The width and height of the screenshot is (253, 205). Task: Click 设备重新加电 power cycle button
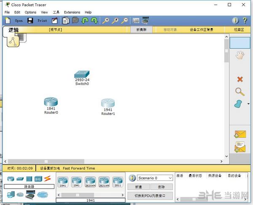click(50, 168)
